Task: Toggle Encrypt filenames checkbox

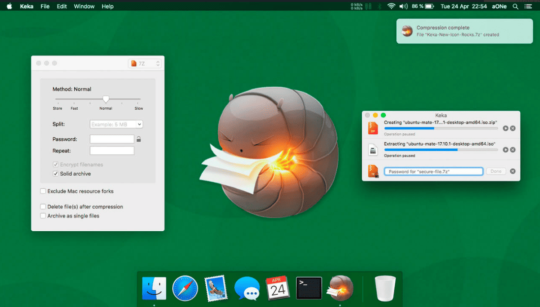Action: tap(56, 164)
